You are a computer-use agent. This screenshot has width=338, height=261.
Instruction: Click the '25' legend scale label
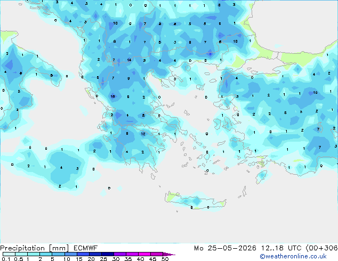pyautogui.click(x=103, y=259)
